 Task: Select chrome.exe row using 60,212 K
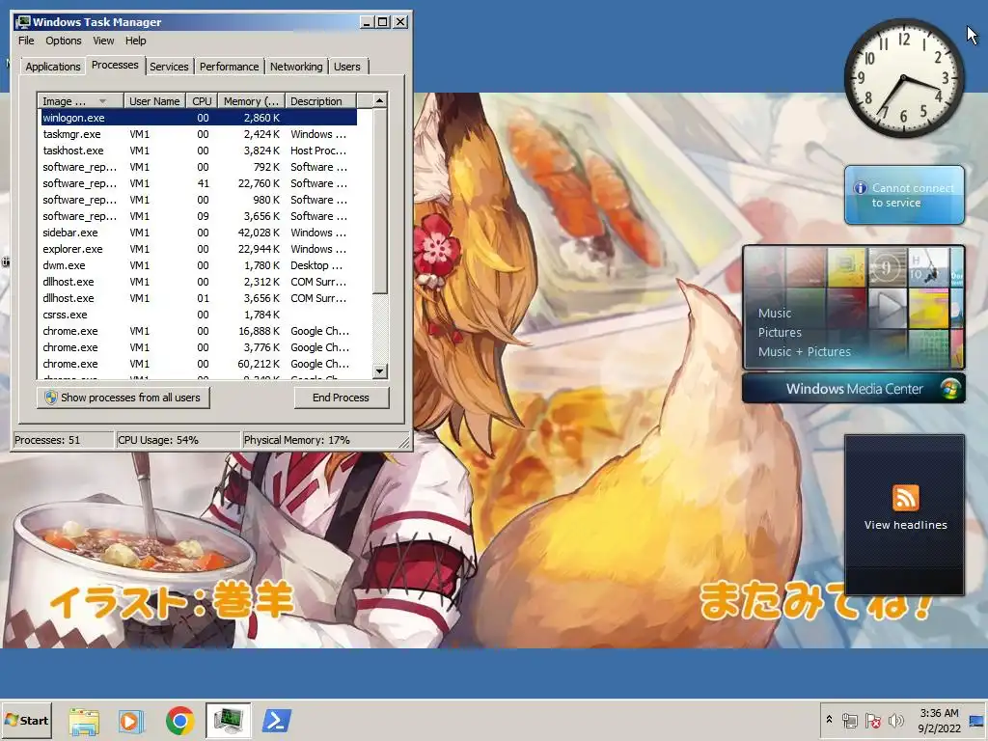pyautogui.click(x=199, y=364)
